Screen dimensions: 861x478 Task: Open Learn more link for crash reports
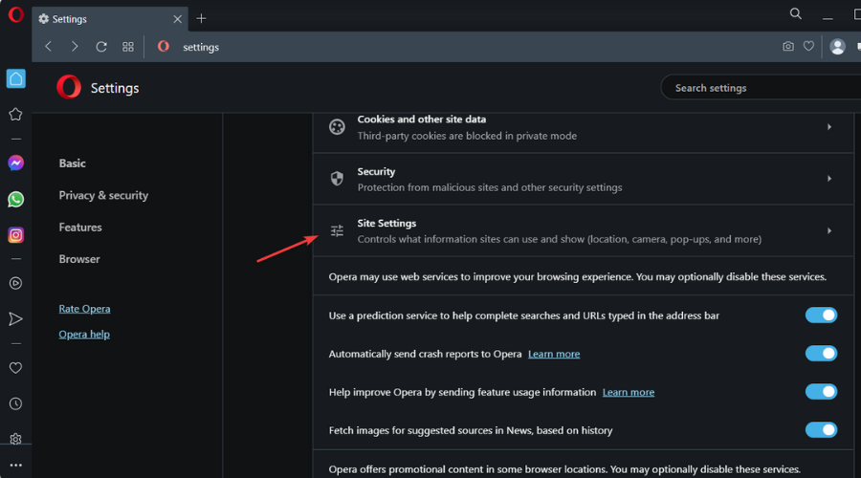554,354
